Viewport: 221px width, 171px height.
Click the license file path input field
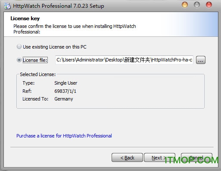coord(124,60)
